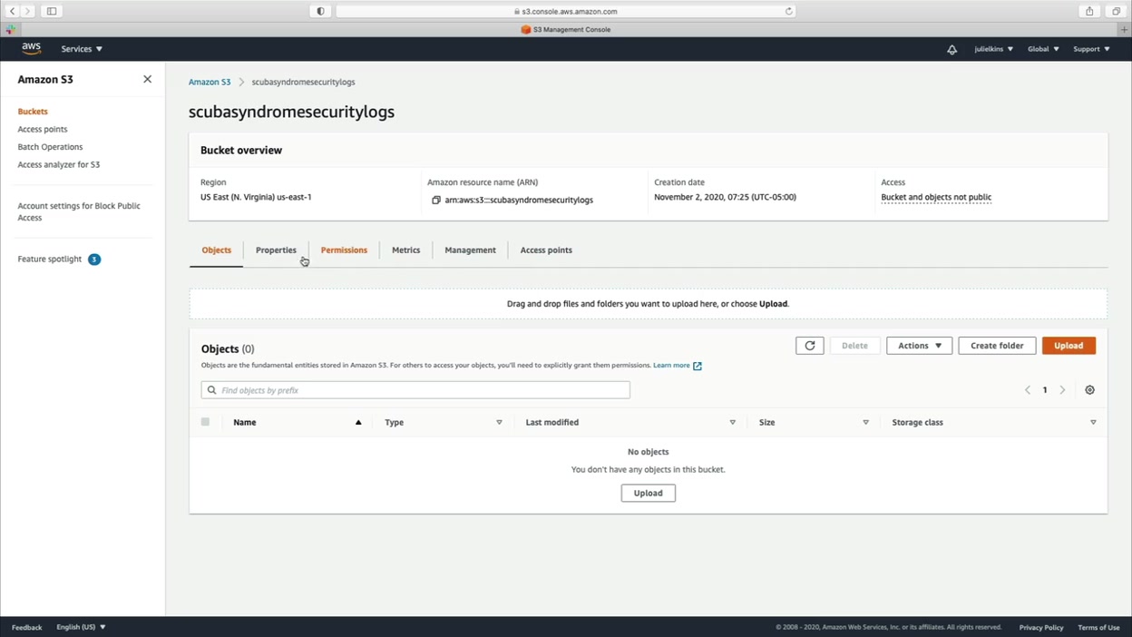Open the notifications bell icon
1132x637 pixels.
click(x=951, y=49)
